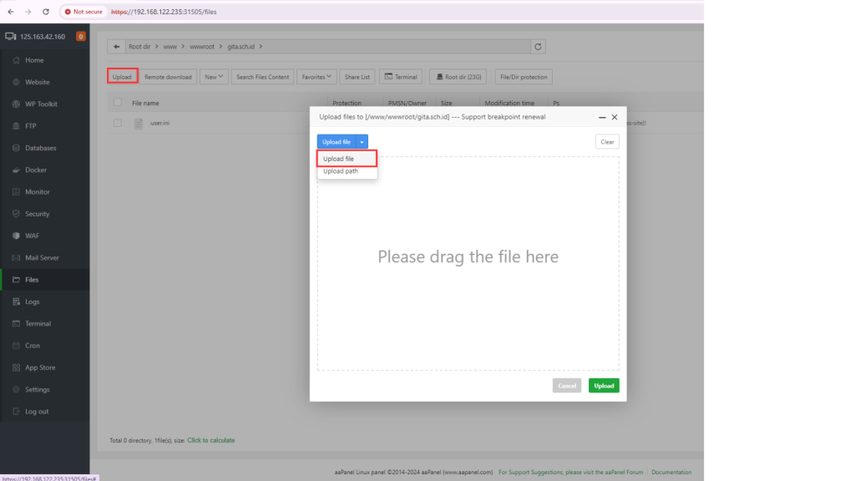Go back using path bar arrow
Screen dimensions: 855x481
coord(117,47)
